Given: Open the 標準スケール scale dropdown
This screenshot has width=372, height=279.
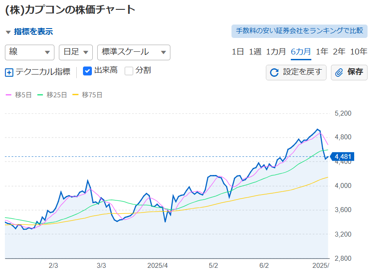Looking at the screenshot, I should (134, 52).
